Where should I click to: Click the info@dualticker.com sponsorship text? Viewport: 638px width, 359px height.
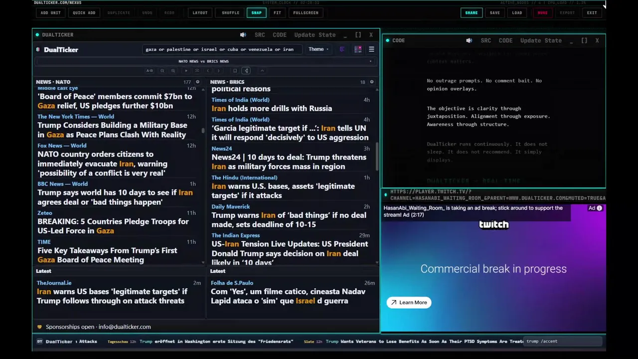coord(125,327)
